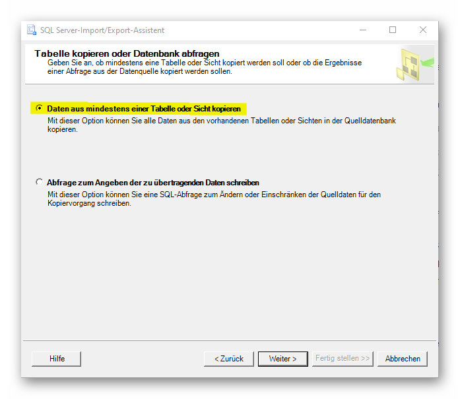Screen dimensions: 460x399
Task: Click the greyed-out 'Fertig stellen >>' button
Action: click(x=343, y=359)
